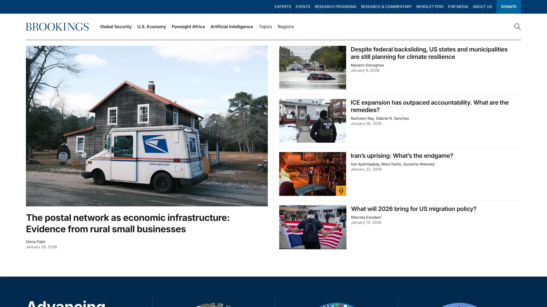
Task: Expand the Regions menu
Action: (x=285, y=27)
